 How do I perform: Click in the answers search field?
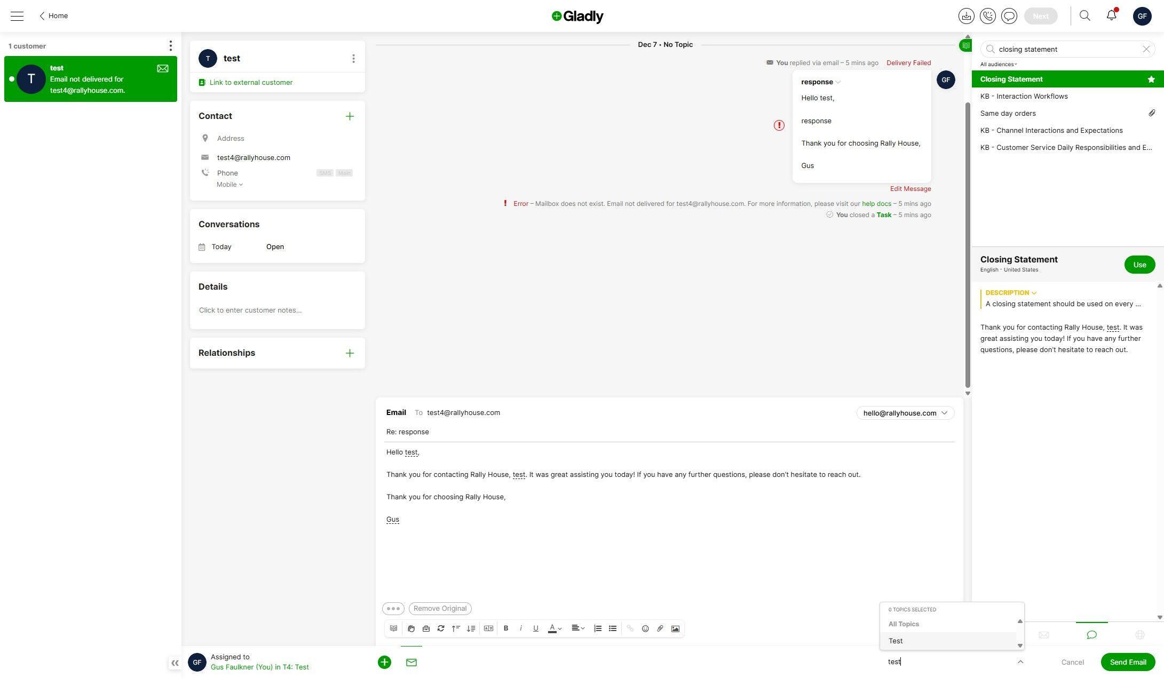coord(1067,49)
